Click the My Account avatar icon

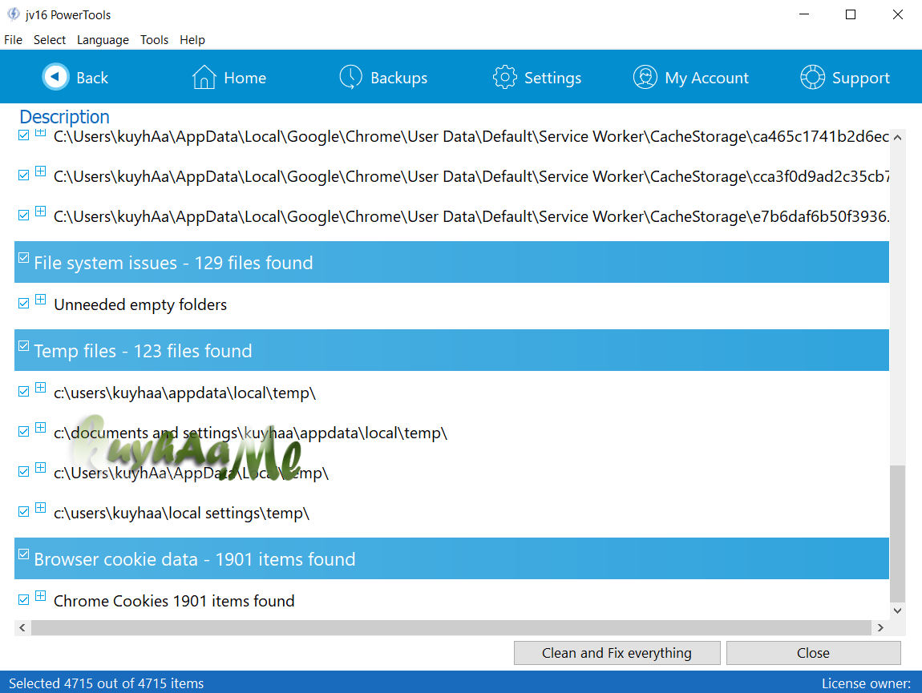645,77
